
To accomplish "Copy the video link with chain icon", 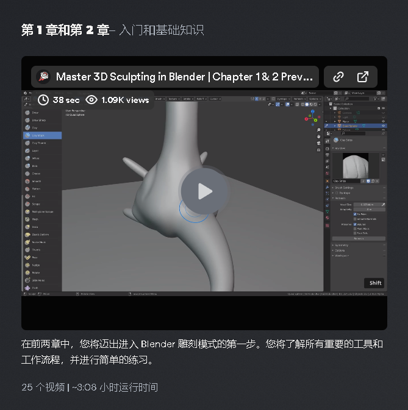I will click(x=338, y=77).
